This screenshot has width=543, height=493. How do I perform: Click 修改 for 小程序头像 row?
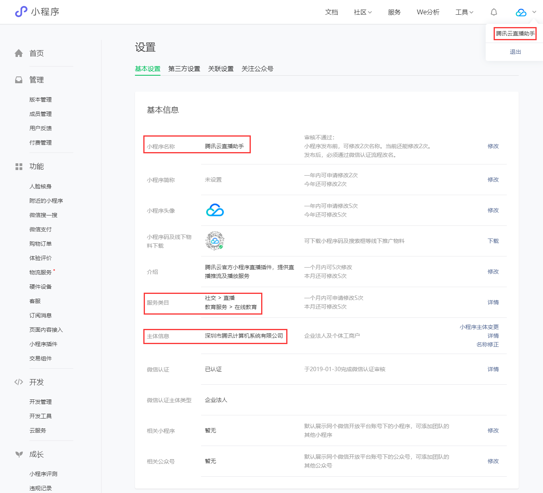tap(493, 210)
